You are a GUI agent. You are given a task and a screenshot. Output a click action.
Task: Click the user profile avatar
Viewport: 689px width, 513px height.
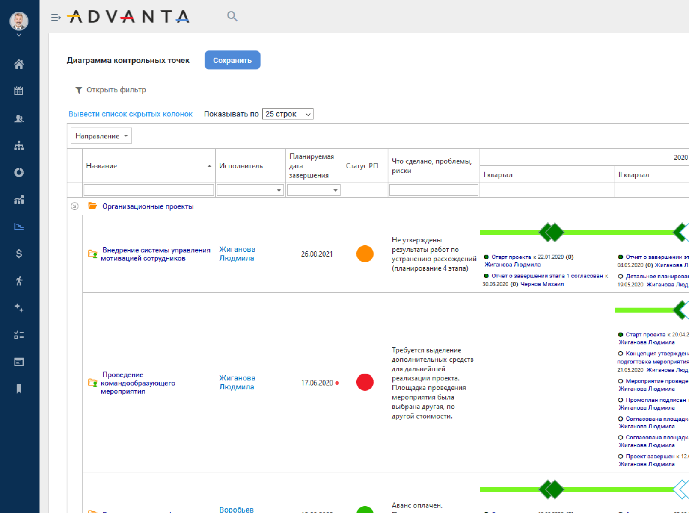19,21
